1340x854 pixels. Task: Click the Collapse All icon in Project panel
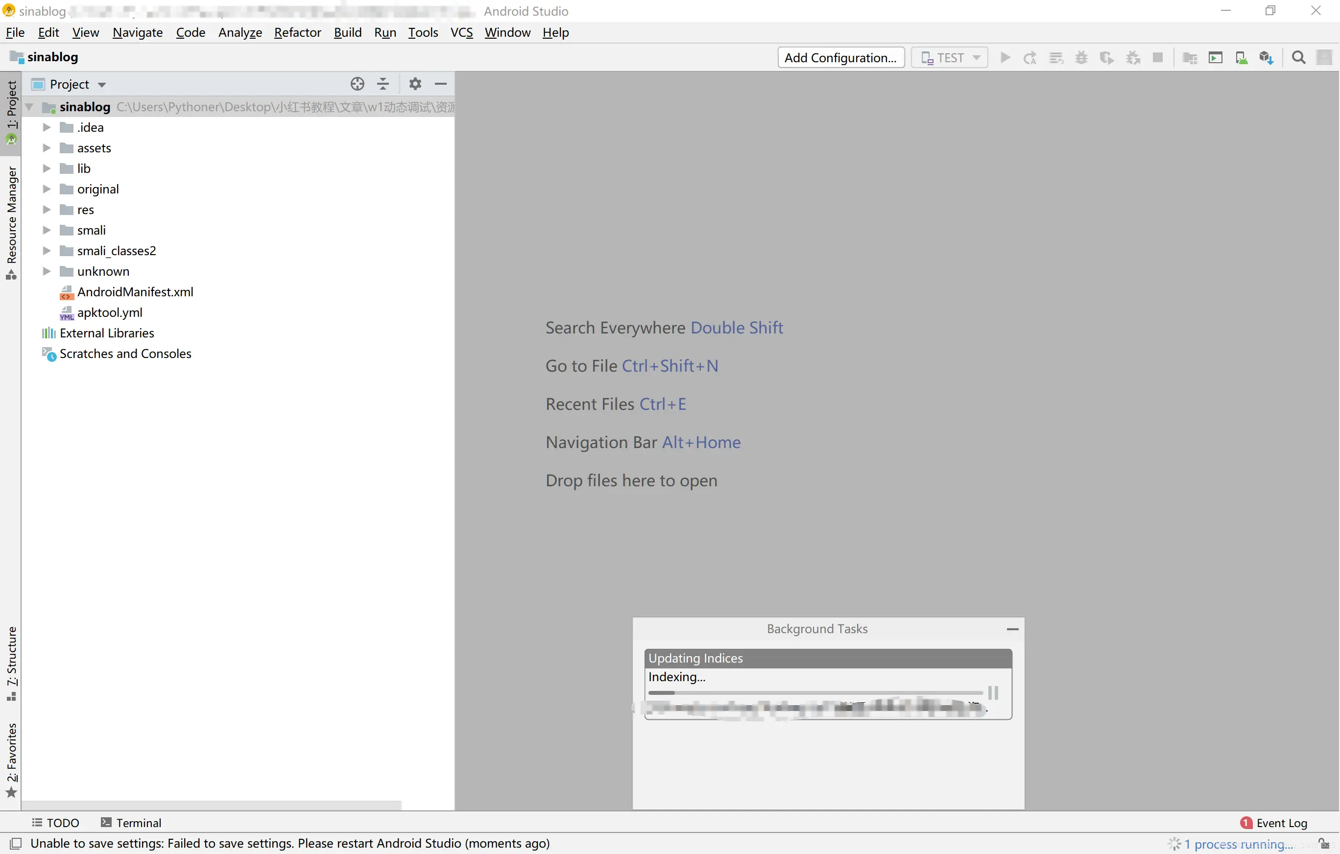tap(383, 84)
